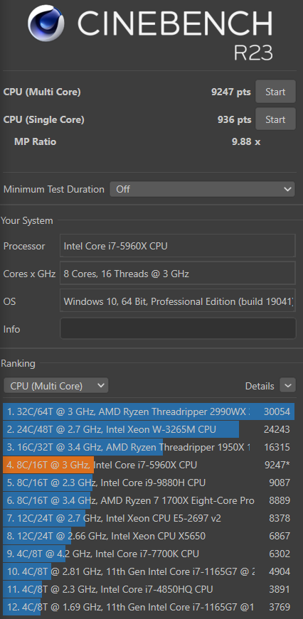Select the Core i7-4850HQ ranking entry
Image resolution: width=303 pixels, height=619 pixels.
tap(149, 589)
